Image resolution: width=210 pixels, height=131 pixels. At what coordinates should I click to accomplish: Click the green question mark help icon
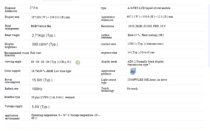point(78,62)
